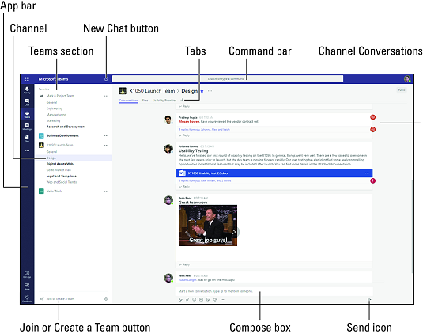Open the X1050 Usability test document
The image size is (423, 334).
(x=274, y=173)
